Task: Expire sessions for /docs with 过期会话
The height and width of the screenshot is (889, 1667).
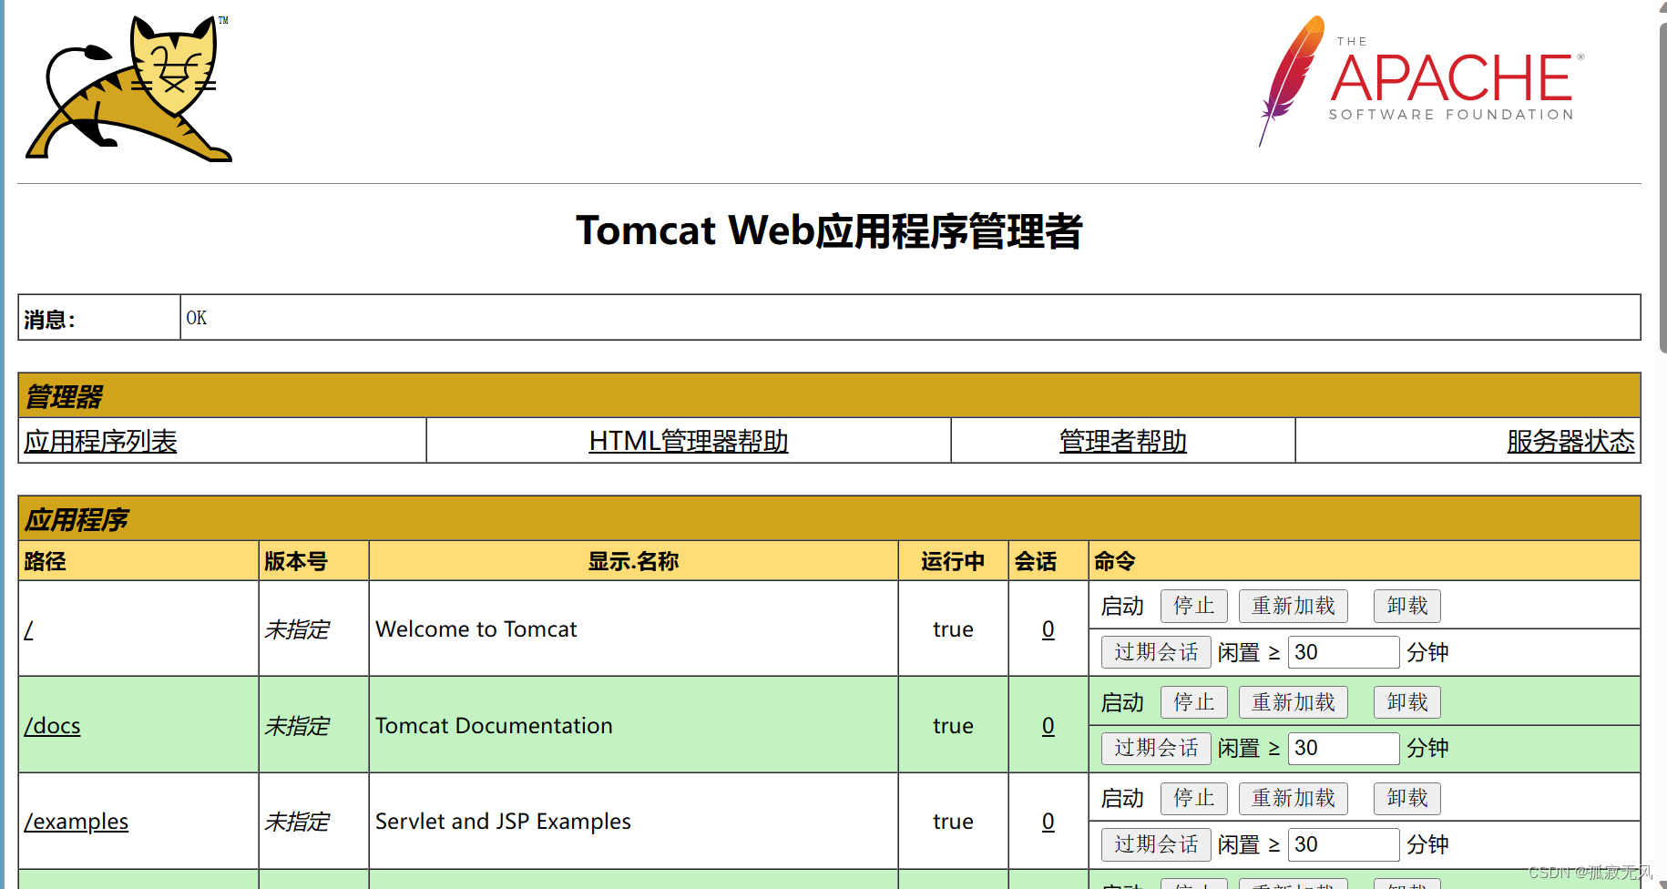Action: point(1156,748)
